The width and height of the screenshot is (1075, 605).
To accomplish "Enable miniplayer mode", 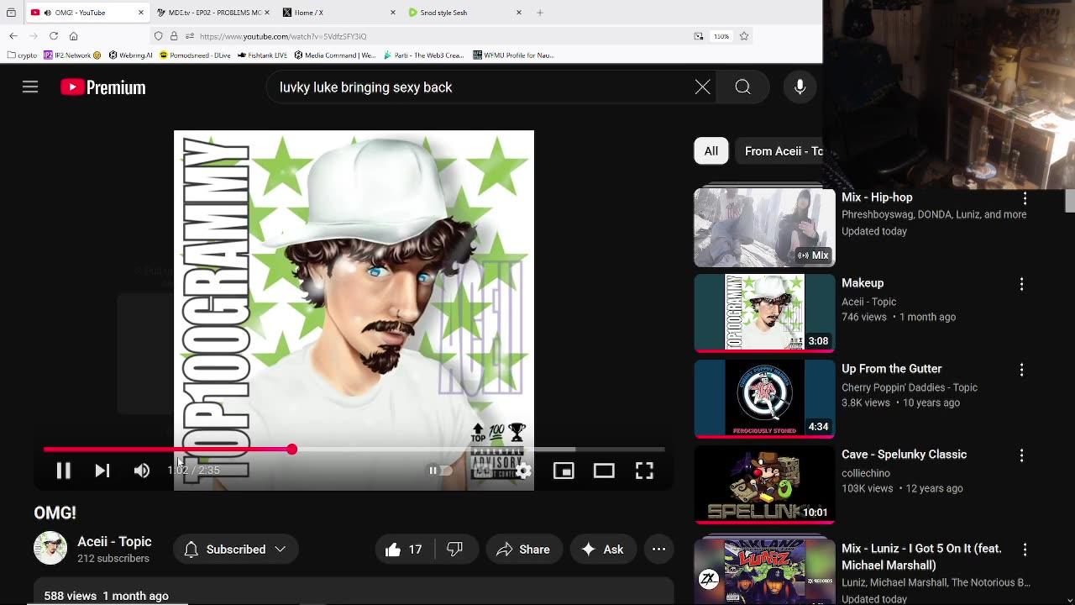I will (564, 471).
